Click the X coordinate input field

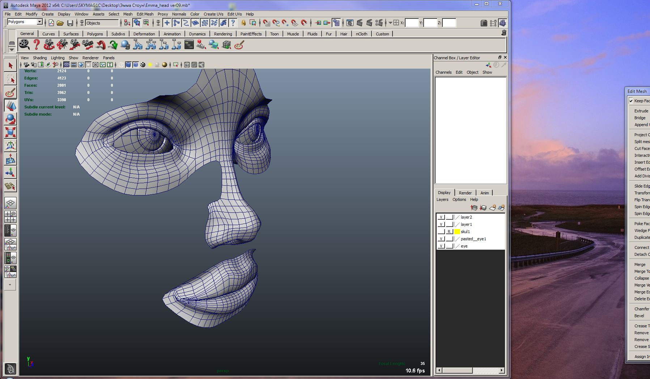pos(412,23)
